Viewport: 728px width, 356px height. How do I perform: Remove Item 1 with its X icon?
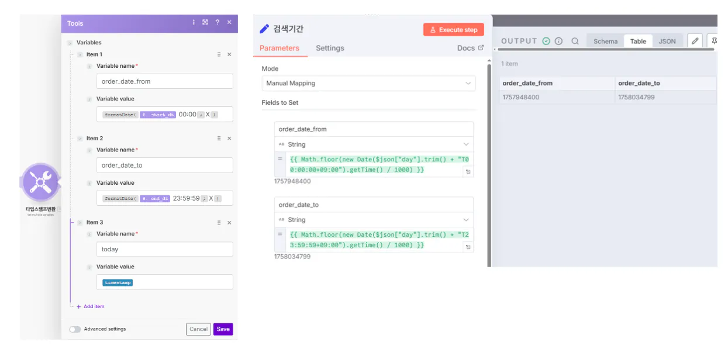click(x=229, y=54)
